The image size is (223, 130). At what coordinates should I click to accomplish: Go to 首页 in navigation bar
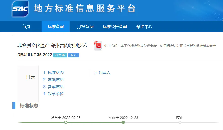tap(26, 27)
